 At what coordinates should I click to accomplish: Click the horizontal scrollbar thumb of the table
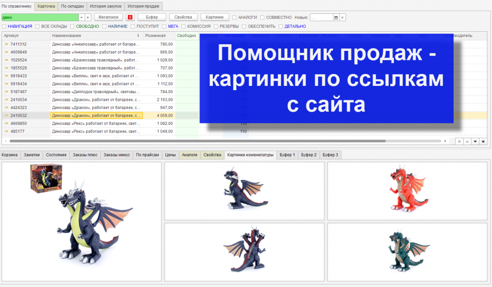click(x=197, y=141)
